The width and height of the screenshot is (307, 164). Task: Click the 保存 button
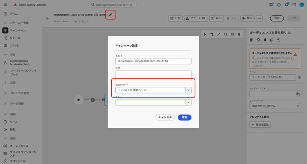click(277, 18)
